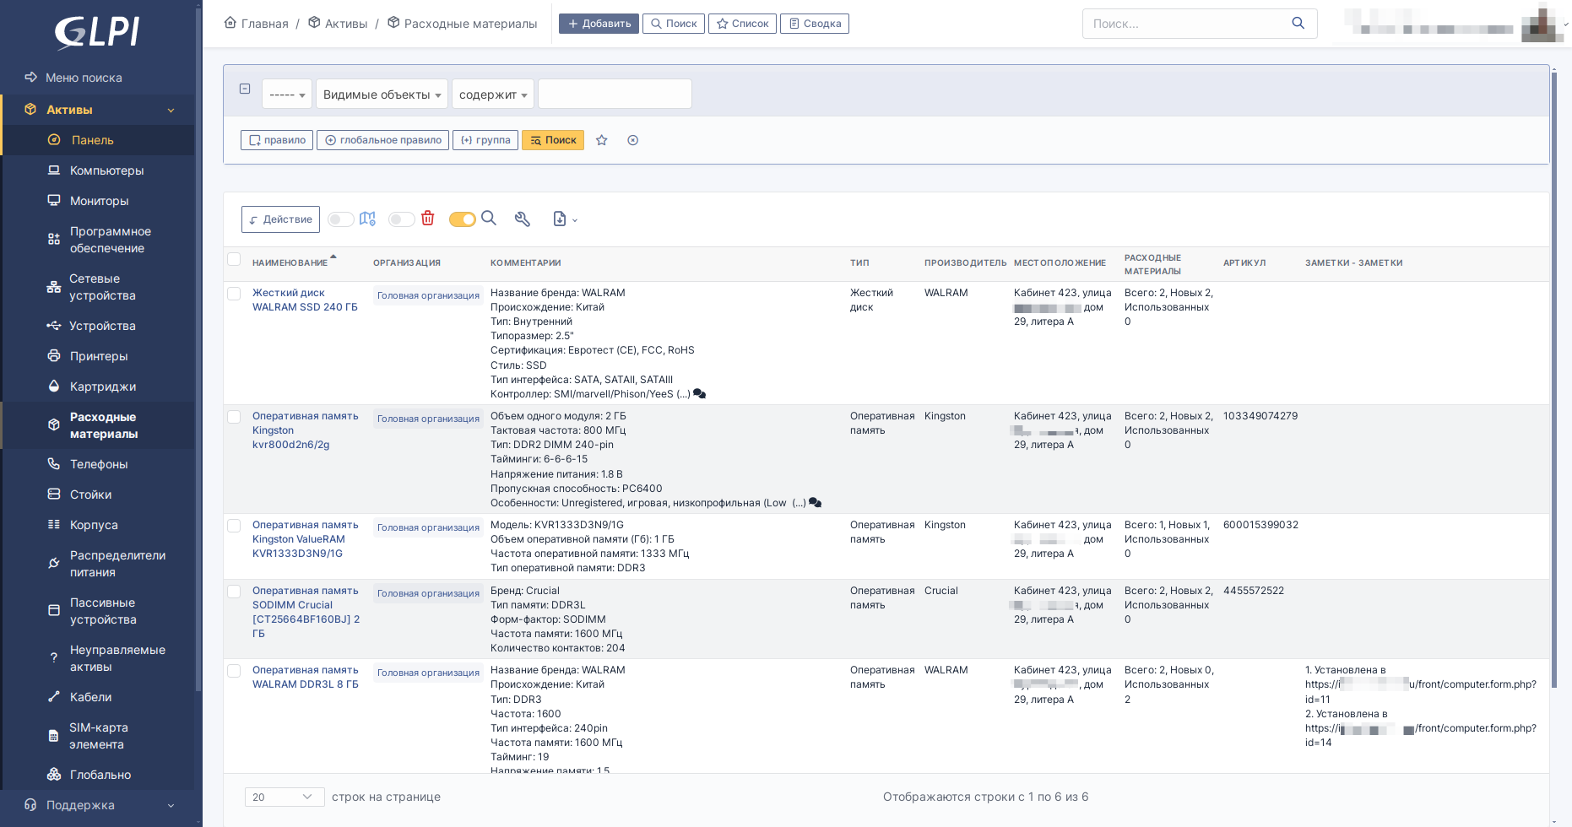
Task: Click the Список button in header
Action: (742, 24)
